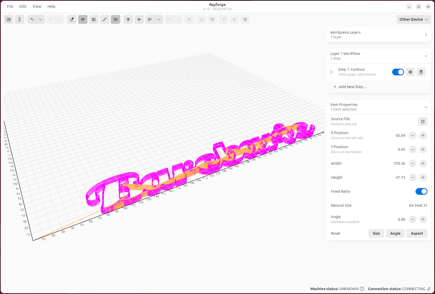Viewport: 435px width, 294px height.
Task: Click the align horizontal center icon
Action: click(x=128, y=19)
